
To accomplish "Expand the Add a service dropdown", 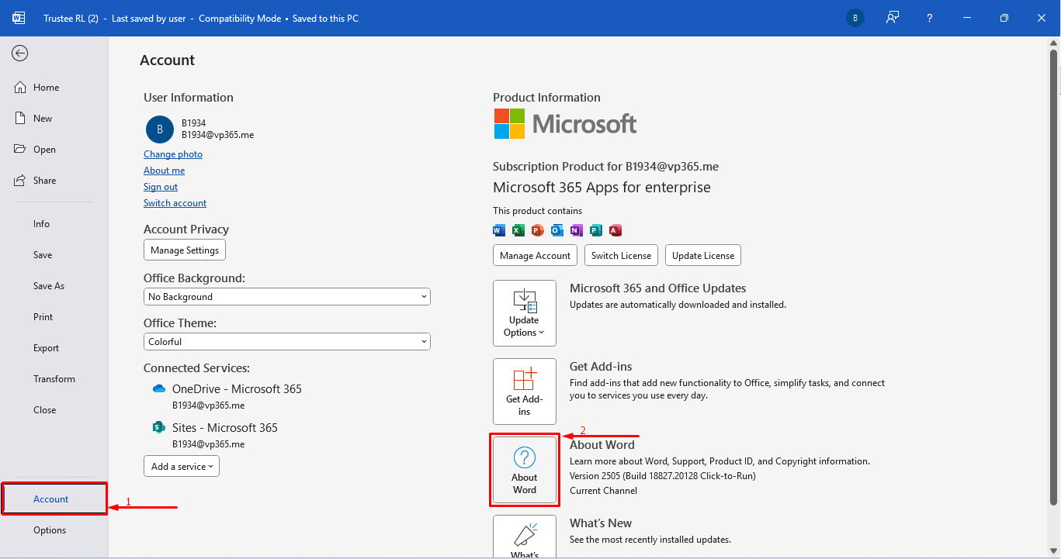I will point(182,467).
